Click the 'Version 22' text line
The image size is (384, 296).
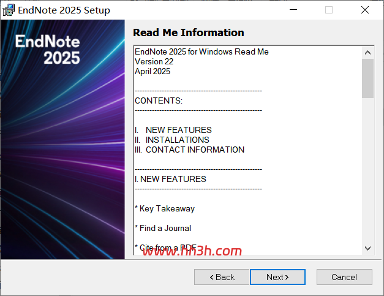pyautogui.click(x=154, y=61)
